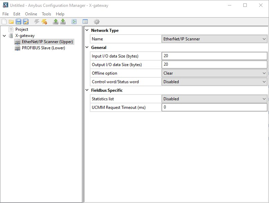The width and height of the screenshot is (269, 203).
Task: Click the Offline option label
Action: coord(105,73)
